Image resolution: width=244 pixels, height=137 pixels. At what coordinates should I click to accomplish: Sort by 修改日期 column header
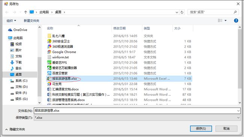click(x=119, y=28)
